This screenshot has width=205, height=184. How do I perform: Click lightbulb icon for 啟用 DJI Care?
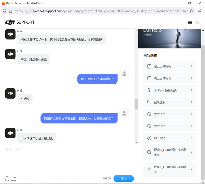tap(149, 169)
